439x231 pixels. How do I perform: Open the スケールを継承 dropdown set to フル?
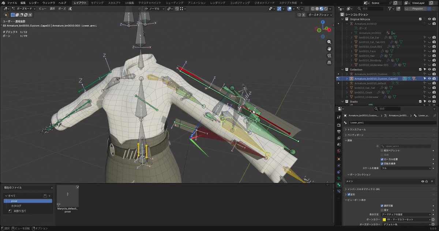point(406,168)
